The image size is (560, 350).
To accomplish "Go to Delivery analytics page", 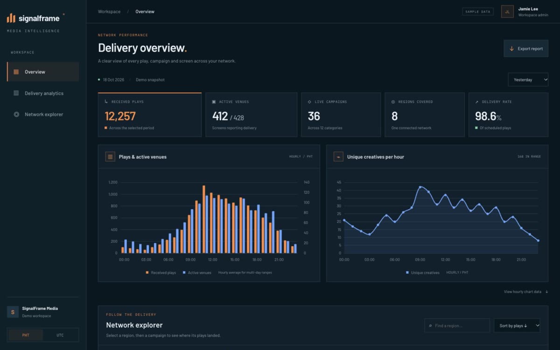I will pyautogui.click(x=43, y=93).
